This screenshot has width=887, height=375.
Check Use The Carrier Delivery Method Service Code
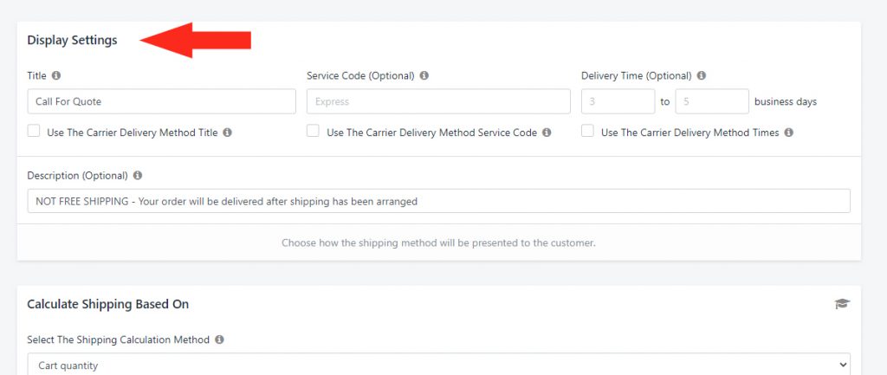[313, 132]
